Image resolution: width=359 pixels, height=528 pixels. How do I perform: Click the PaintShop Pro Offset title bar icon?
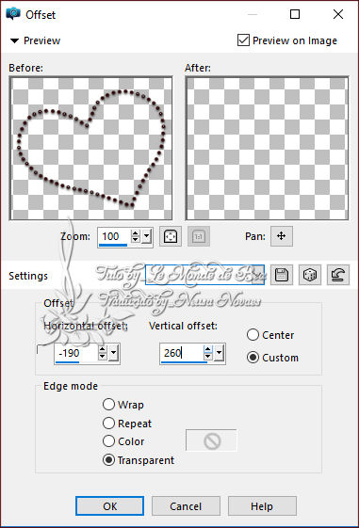pos(13,14)
